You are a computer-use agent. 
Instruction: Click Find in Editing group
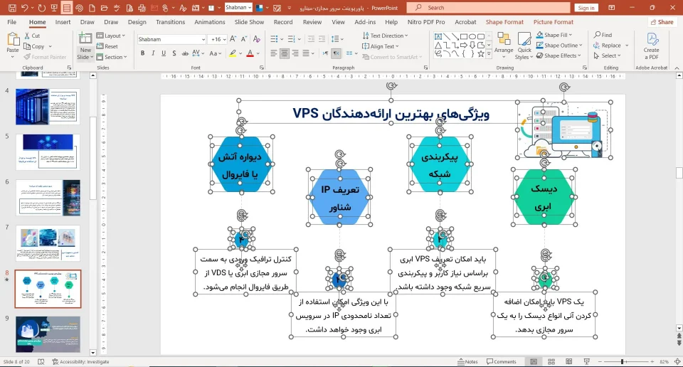coord(603,35)
